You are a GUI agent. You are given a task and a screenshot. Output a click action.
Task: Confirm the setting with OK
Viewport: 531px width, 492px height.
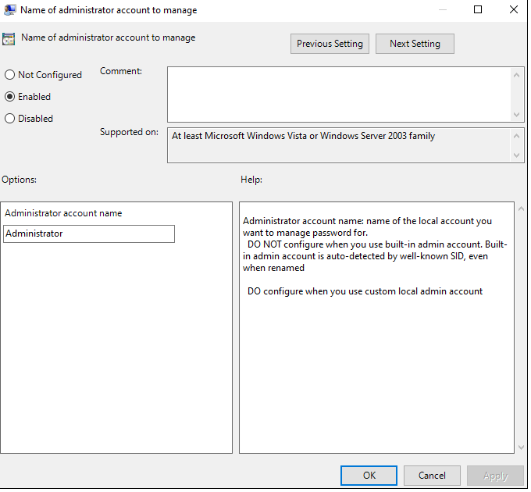[x=369, y=475]
